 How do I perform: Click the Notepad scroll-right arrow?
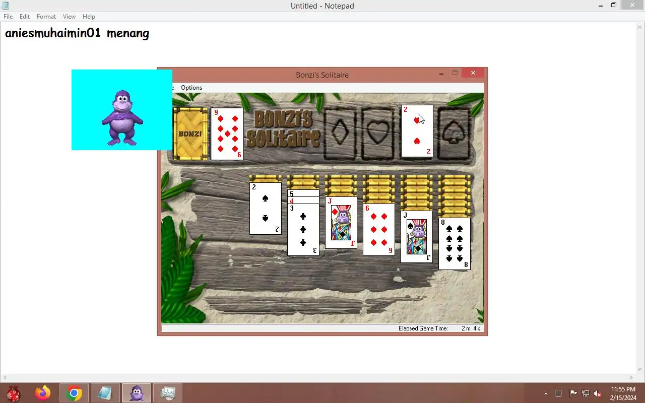[632, 377]
